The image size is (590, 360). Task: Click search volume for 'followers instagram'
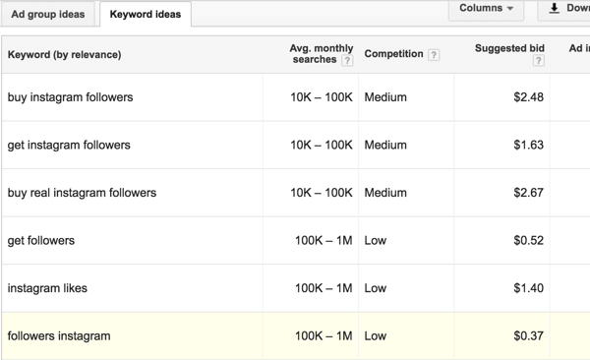(x=324, y=335)
